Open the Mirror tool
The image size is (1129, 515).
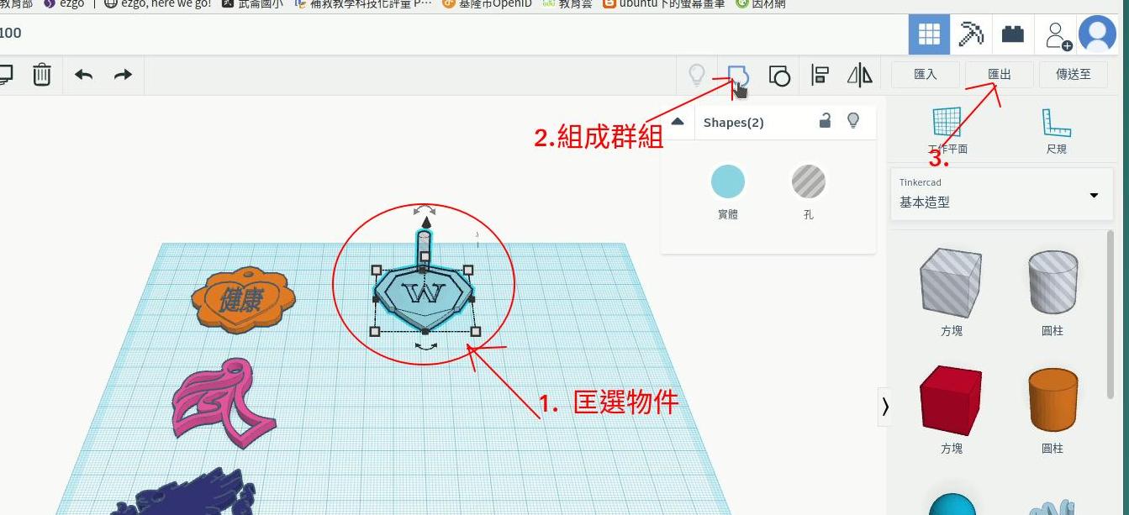(860, 76)
